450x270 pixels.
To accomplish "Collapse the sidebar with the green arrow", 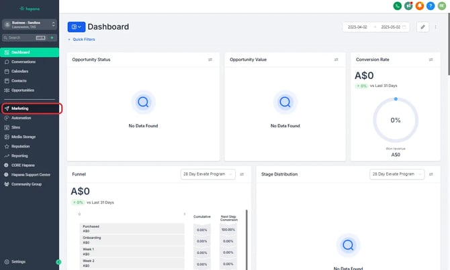I will tap(58, 261).
